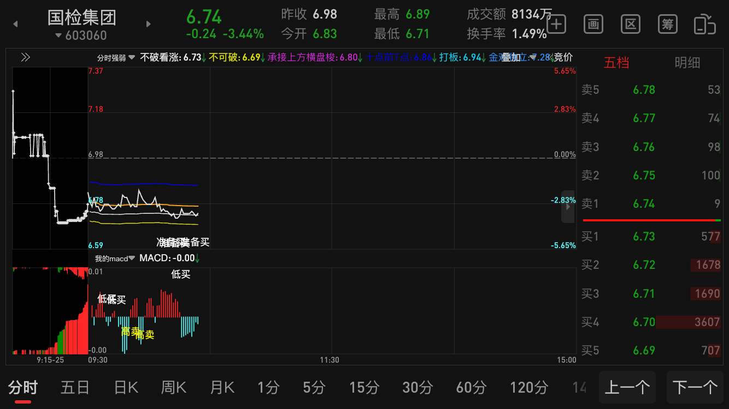Click 买2 row at price 6.72

tap(651, 265)
